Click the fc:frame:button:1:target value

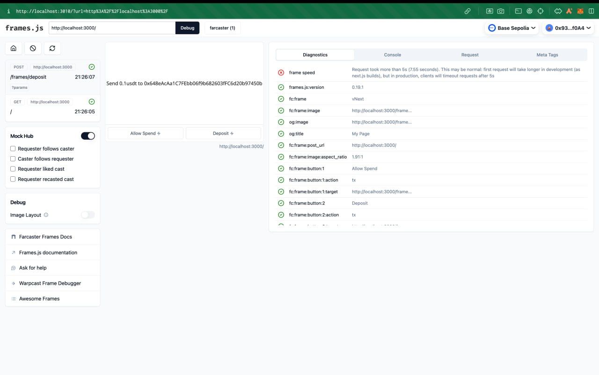pos(382,192)
